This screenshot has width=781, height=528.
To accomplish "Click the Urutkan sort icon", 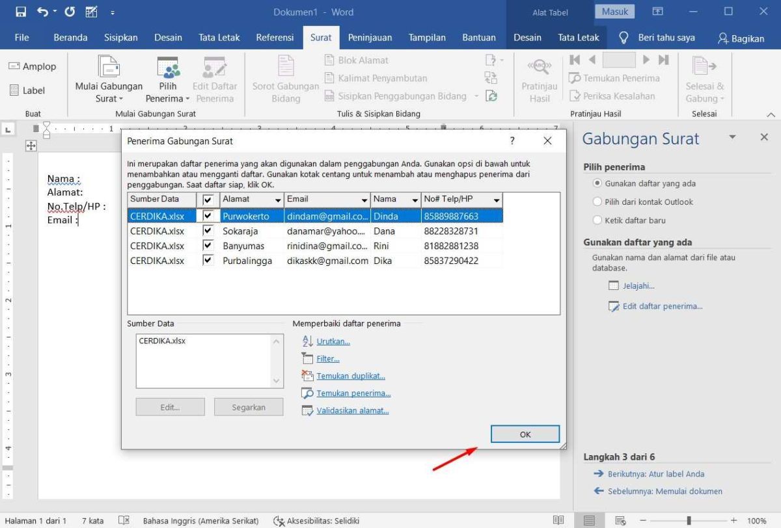I will (308, 341).
